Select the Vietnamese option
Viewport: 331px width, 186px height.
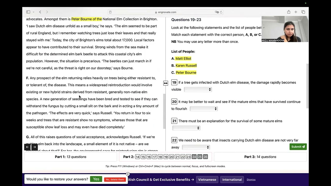pyautogui.click(x=207, y=180)
